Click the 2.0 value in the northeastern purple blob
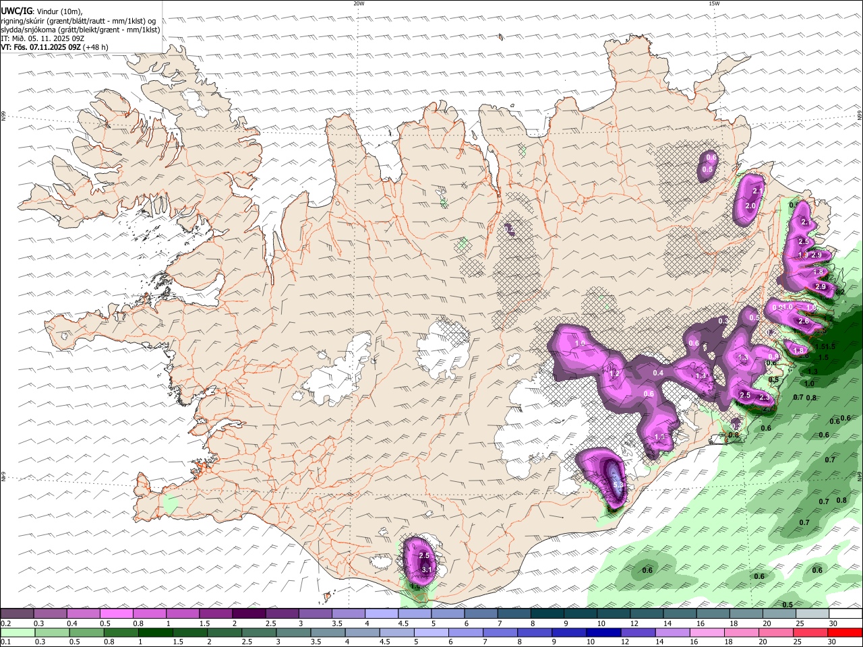Viewport: 863px width, 647px height. pyautogui.click(x=750, y=206)
